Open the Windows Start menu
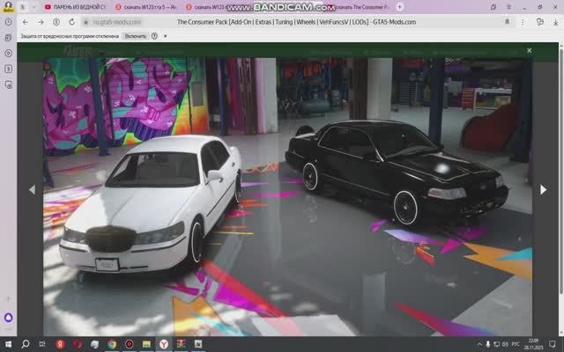Viewport: 564px width, 352px height. (8, 344)
